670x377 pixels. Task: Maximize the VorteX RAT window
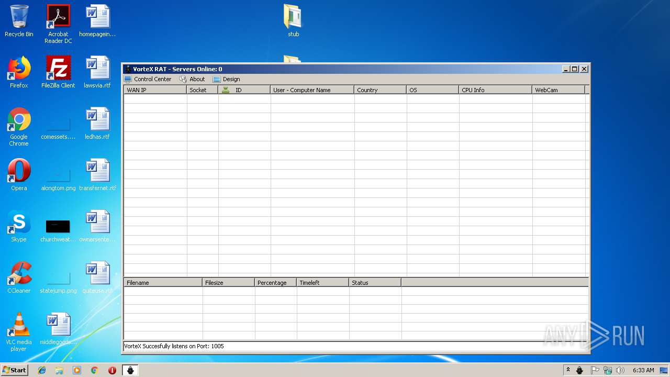tap(575, 69)
